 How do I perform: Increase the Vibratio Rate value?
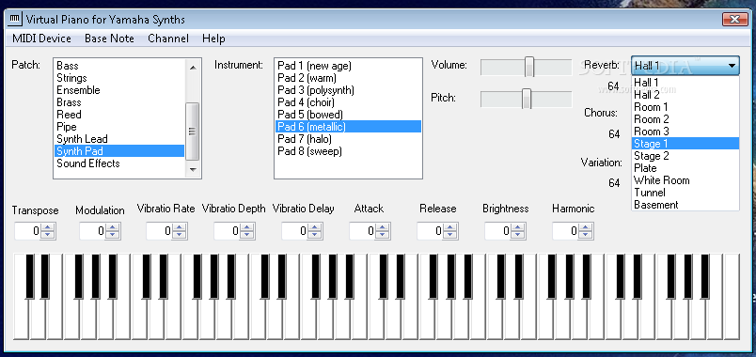(x=180, y=227)
